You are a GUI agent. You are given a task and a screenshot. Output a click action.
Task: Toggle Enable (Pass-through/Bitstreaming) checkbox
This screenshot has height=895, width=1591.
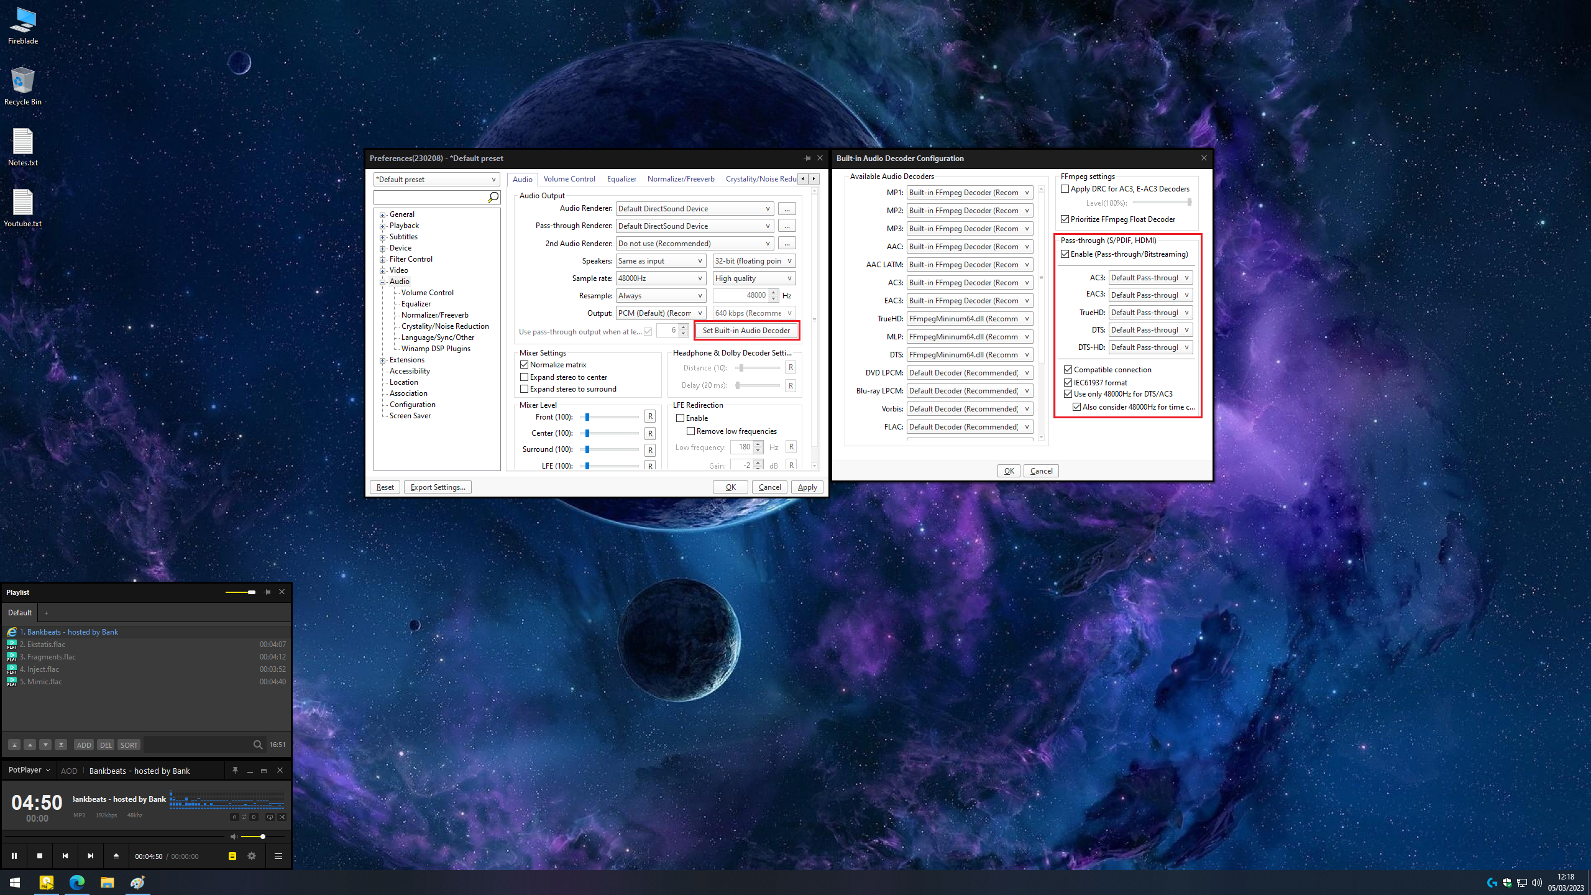tap(1065, 254)
